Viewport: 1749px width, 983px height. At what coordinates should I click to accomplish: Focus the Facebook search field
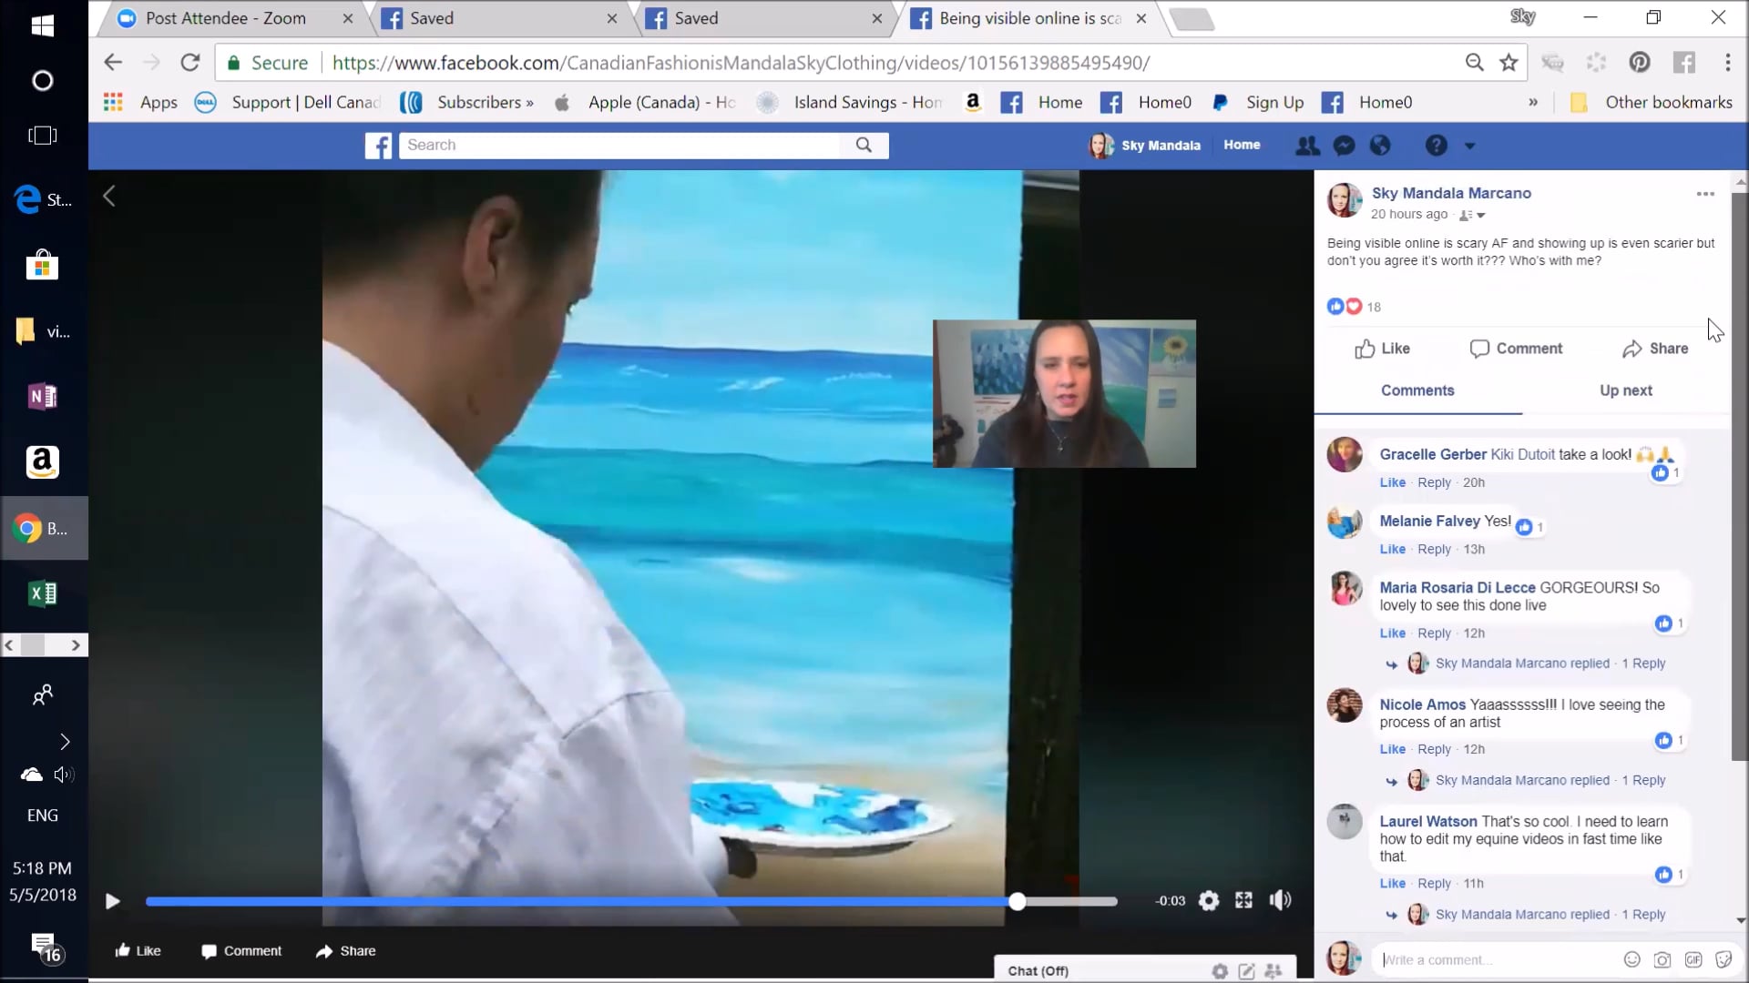(619, 145)
